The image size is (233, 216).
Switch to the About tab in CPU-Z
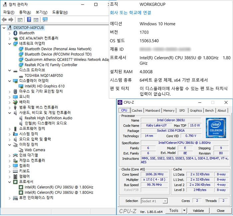[x=222, y=111]
